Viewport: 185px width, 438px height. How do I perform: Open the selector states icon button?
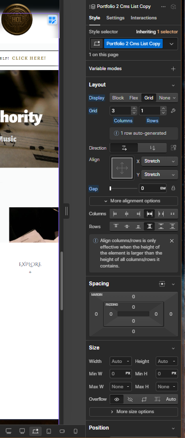click(97, 44)
